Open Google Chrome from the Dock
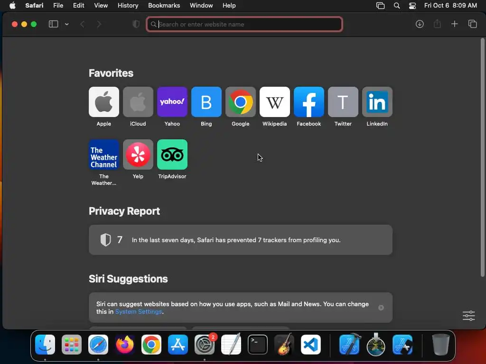Viewport: 486px width, 364px height. [151, 345]
